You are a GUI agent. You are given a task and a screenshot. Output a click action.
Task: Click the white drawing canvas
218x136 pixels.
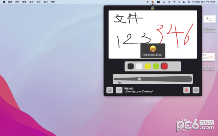153,34
